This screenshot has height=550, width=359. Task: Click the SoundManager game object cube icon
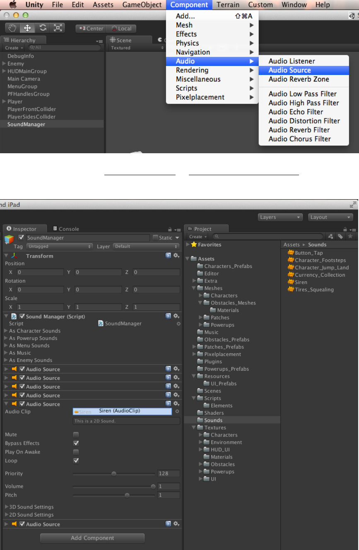click(x=9, y=239)
